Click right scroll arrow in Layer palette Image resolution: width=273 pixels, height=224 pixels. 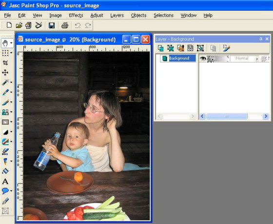click(x=266, y=116)
